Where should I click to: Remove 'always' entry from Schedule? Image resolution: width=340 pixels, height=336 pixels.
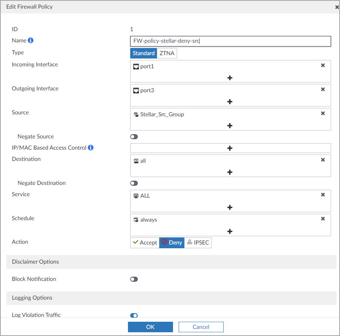(x=323, y=219)
